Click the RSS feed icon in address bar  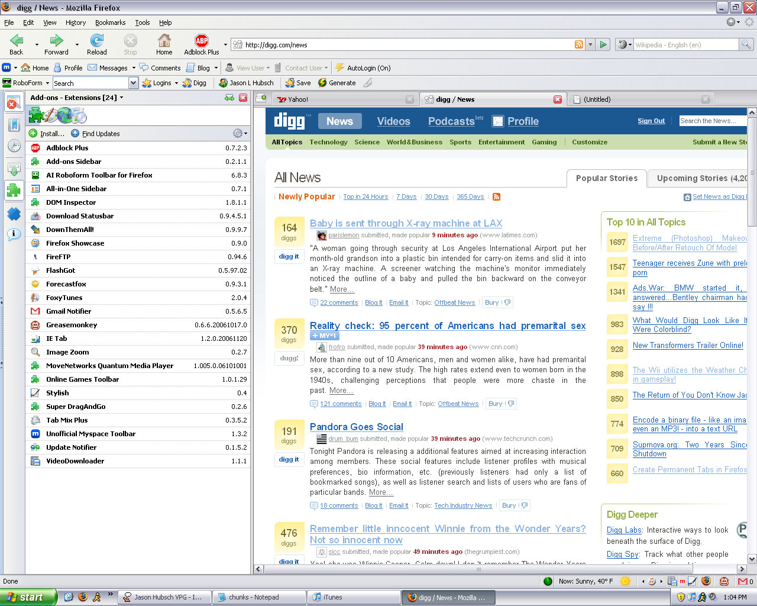[579, 45]
